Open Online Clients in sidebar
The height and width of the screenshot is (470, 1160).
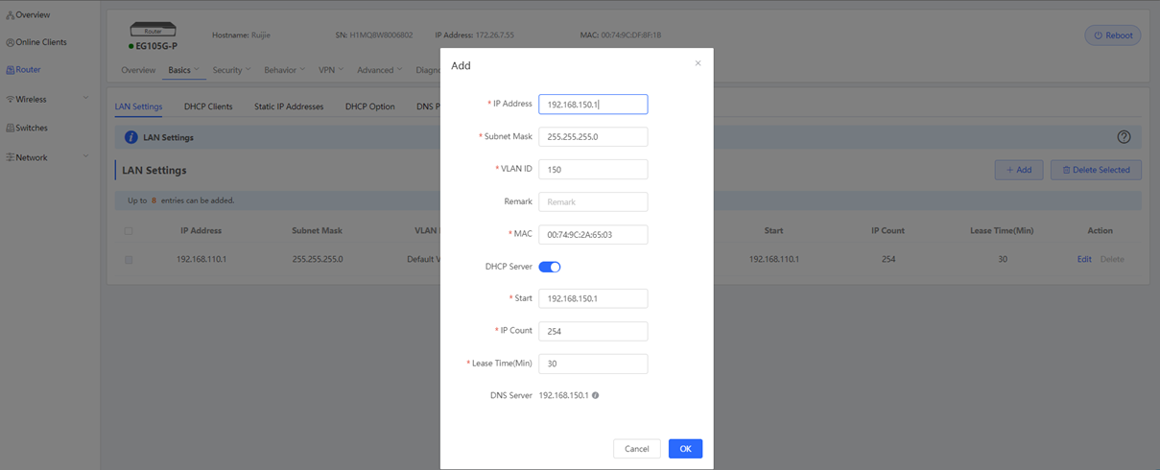point(36,42)
